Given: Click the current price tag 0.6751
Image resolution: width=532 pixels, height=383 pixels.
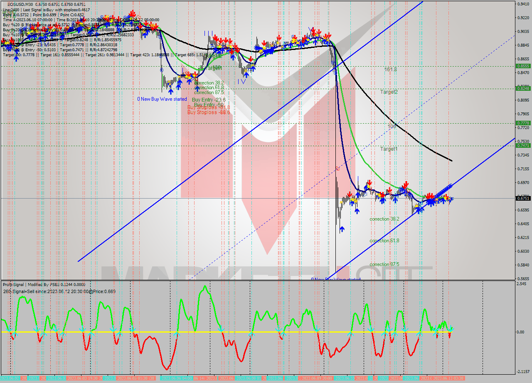Looking at the screenshot, I should click(522, 198).
